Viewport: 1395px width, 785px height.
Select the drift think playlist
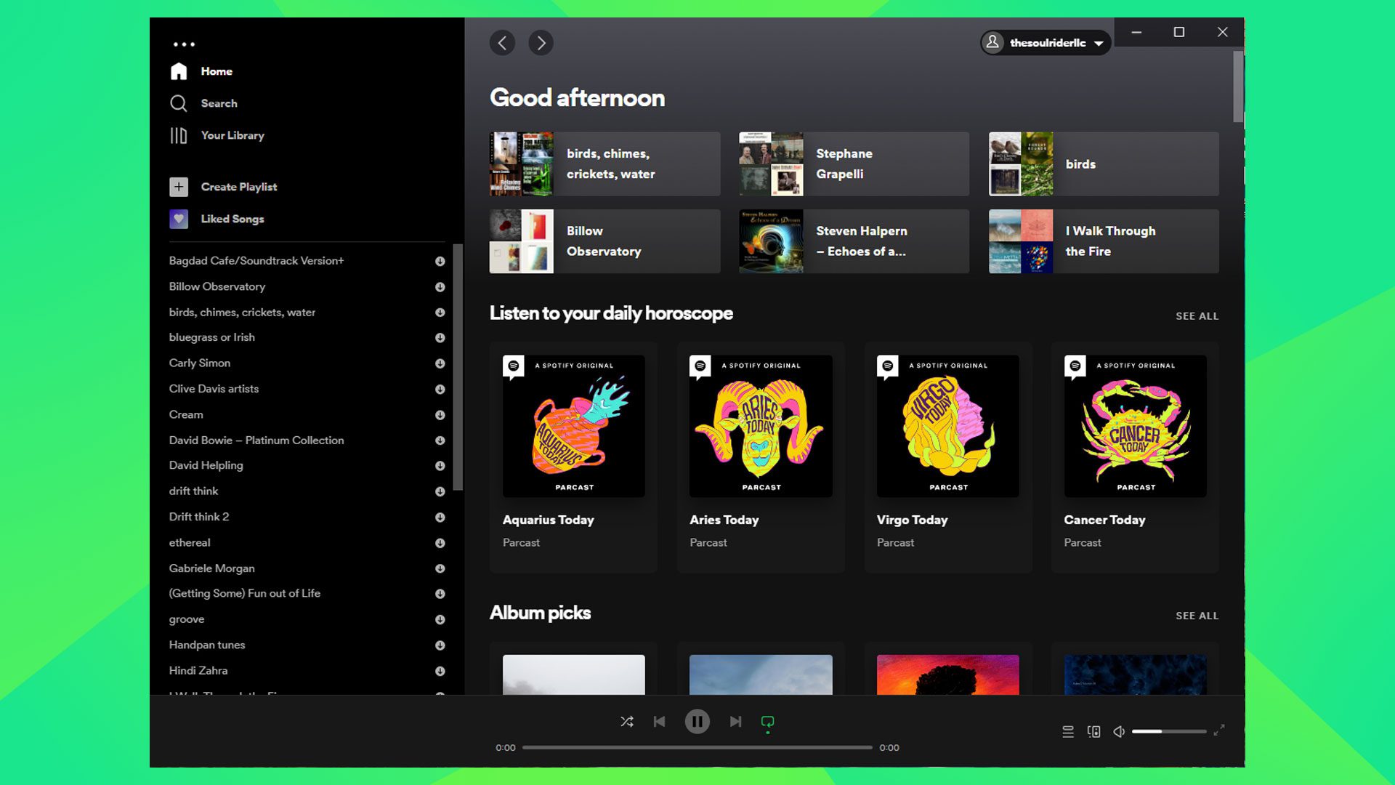coord(194,491)
